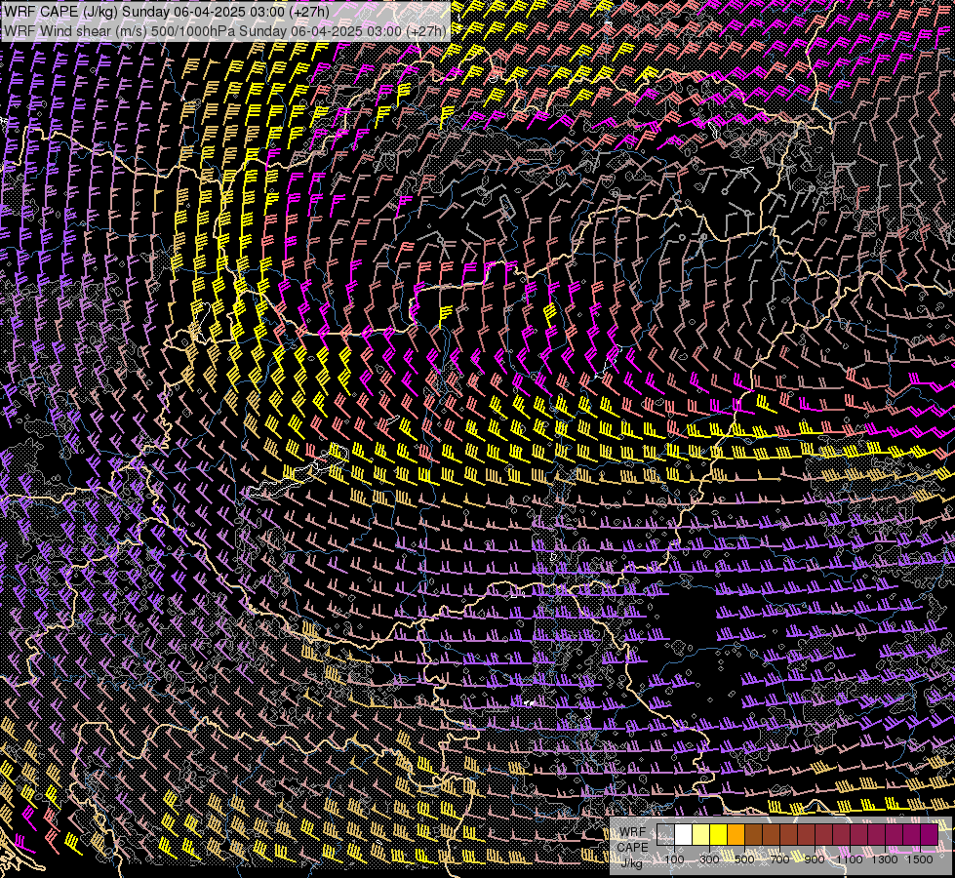The height and width of the screenshot is (878, 955).
Task: Click the 300 legend value label
Action: [709, 859]
